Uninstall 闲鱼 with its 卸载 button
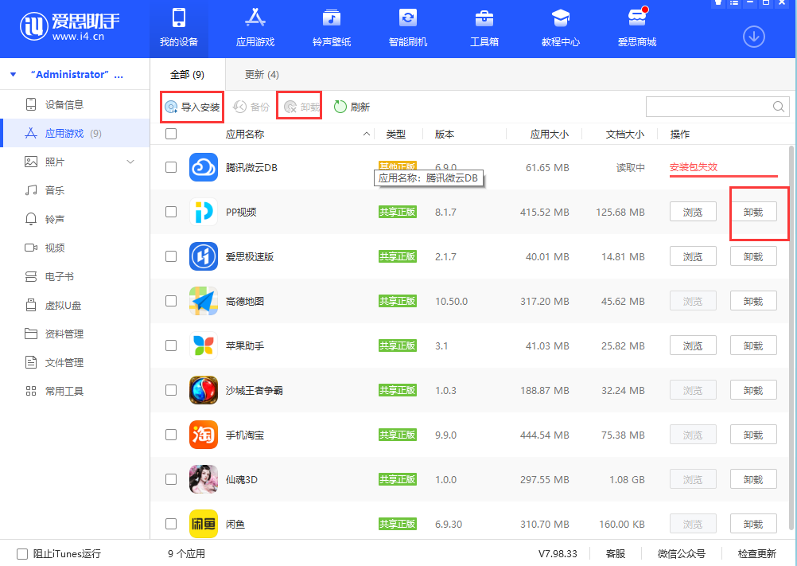Viewport: 797px width, 566px height. [x=753, y=524]
